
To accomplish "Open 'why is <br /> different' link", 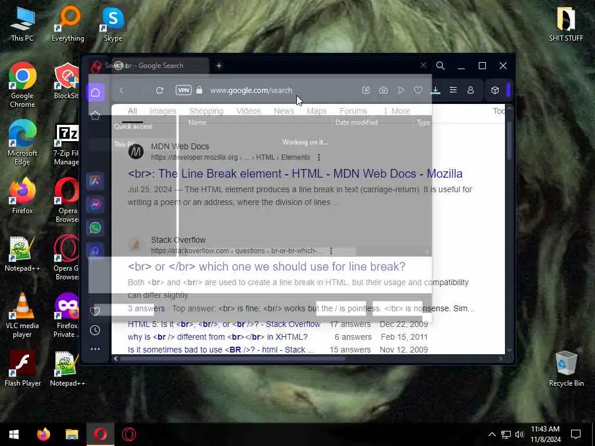I will (x=217, y=337).
